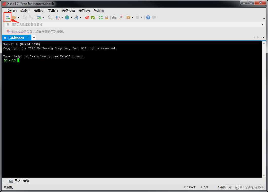
Task: Add a new tab with plus button
Action: point(34,38)
